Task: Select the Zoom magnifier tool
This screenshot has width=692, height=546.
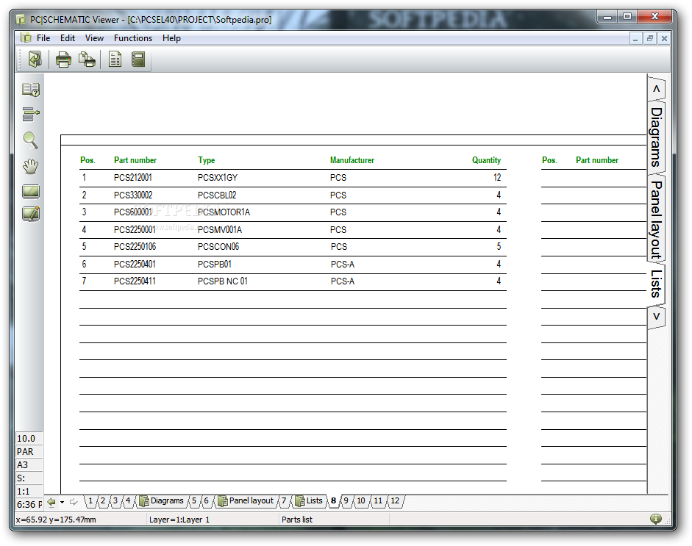Action: click(30, 140)
